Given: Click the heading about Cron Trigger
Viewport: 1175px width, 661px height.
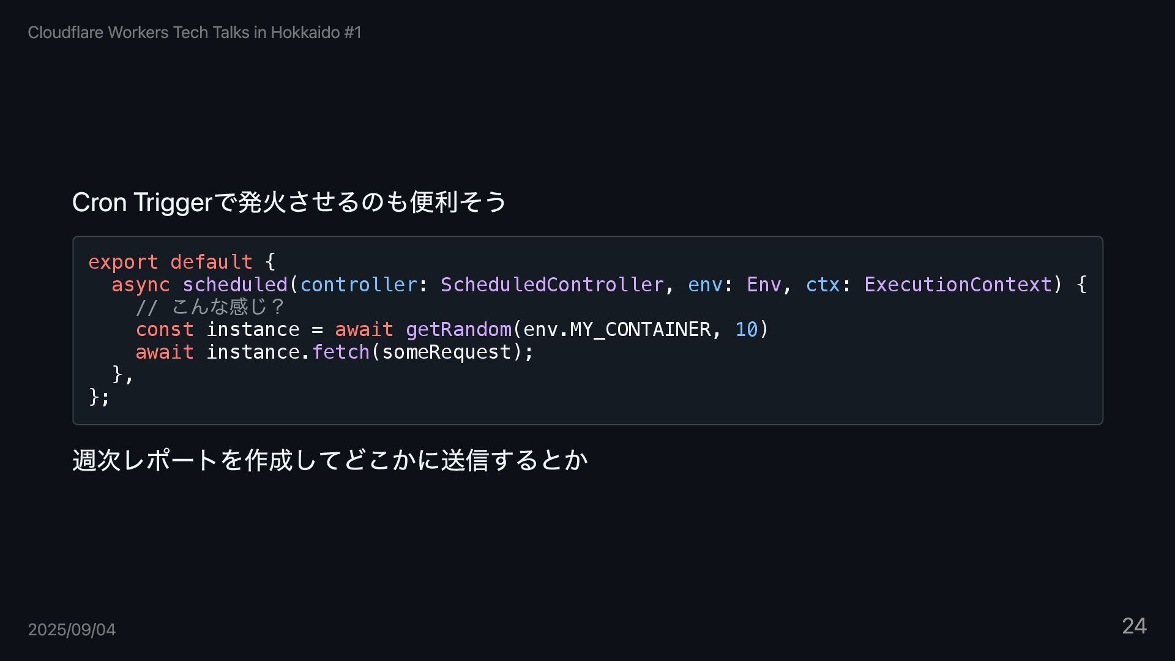Looking at the screenshot, I should [x=289, y=202].
